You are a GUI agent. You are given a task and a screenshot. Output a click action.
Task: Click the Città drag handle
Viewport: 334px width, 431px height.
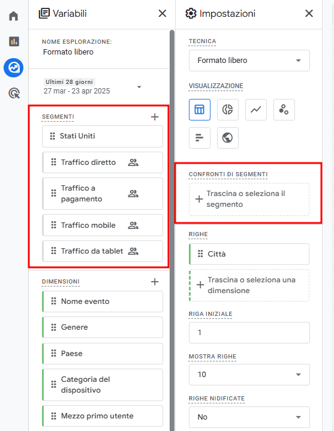200,254
